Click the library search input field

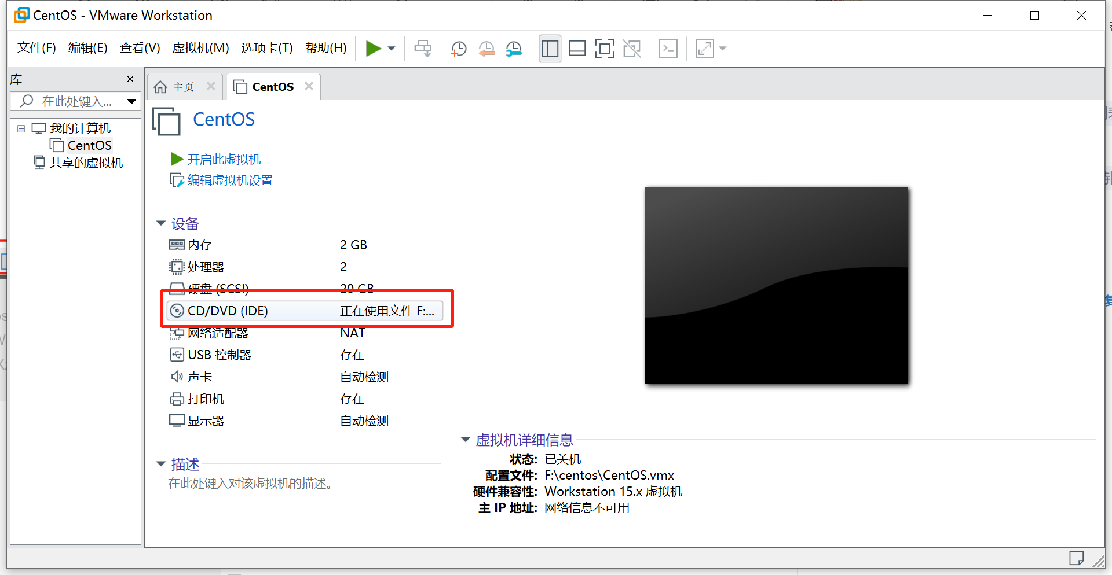pos(75,101)
